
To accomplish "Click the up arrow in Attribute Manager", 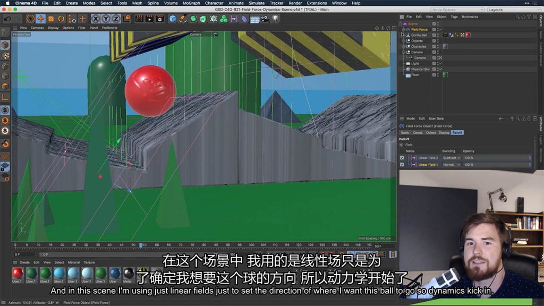I will (512, 118).
